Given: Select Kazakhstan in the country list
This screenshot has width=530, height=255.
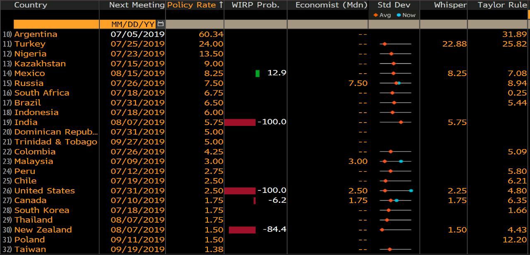Looking at the screenshot, I should pyautogui.click(x=40, y=64).
